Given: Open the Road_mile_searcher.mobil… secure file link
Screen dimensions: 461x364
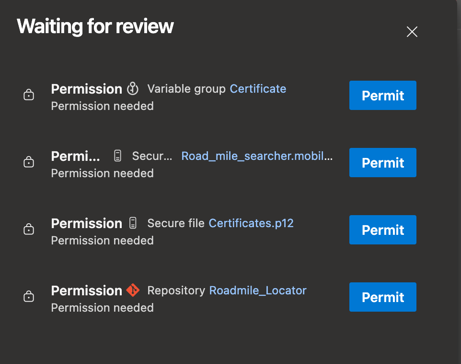Looking at the screenshot, I should coord(257,156).
